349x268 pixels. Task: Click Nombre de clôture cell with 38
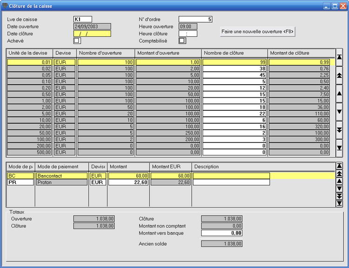[x=235, y=68]
